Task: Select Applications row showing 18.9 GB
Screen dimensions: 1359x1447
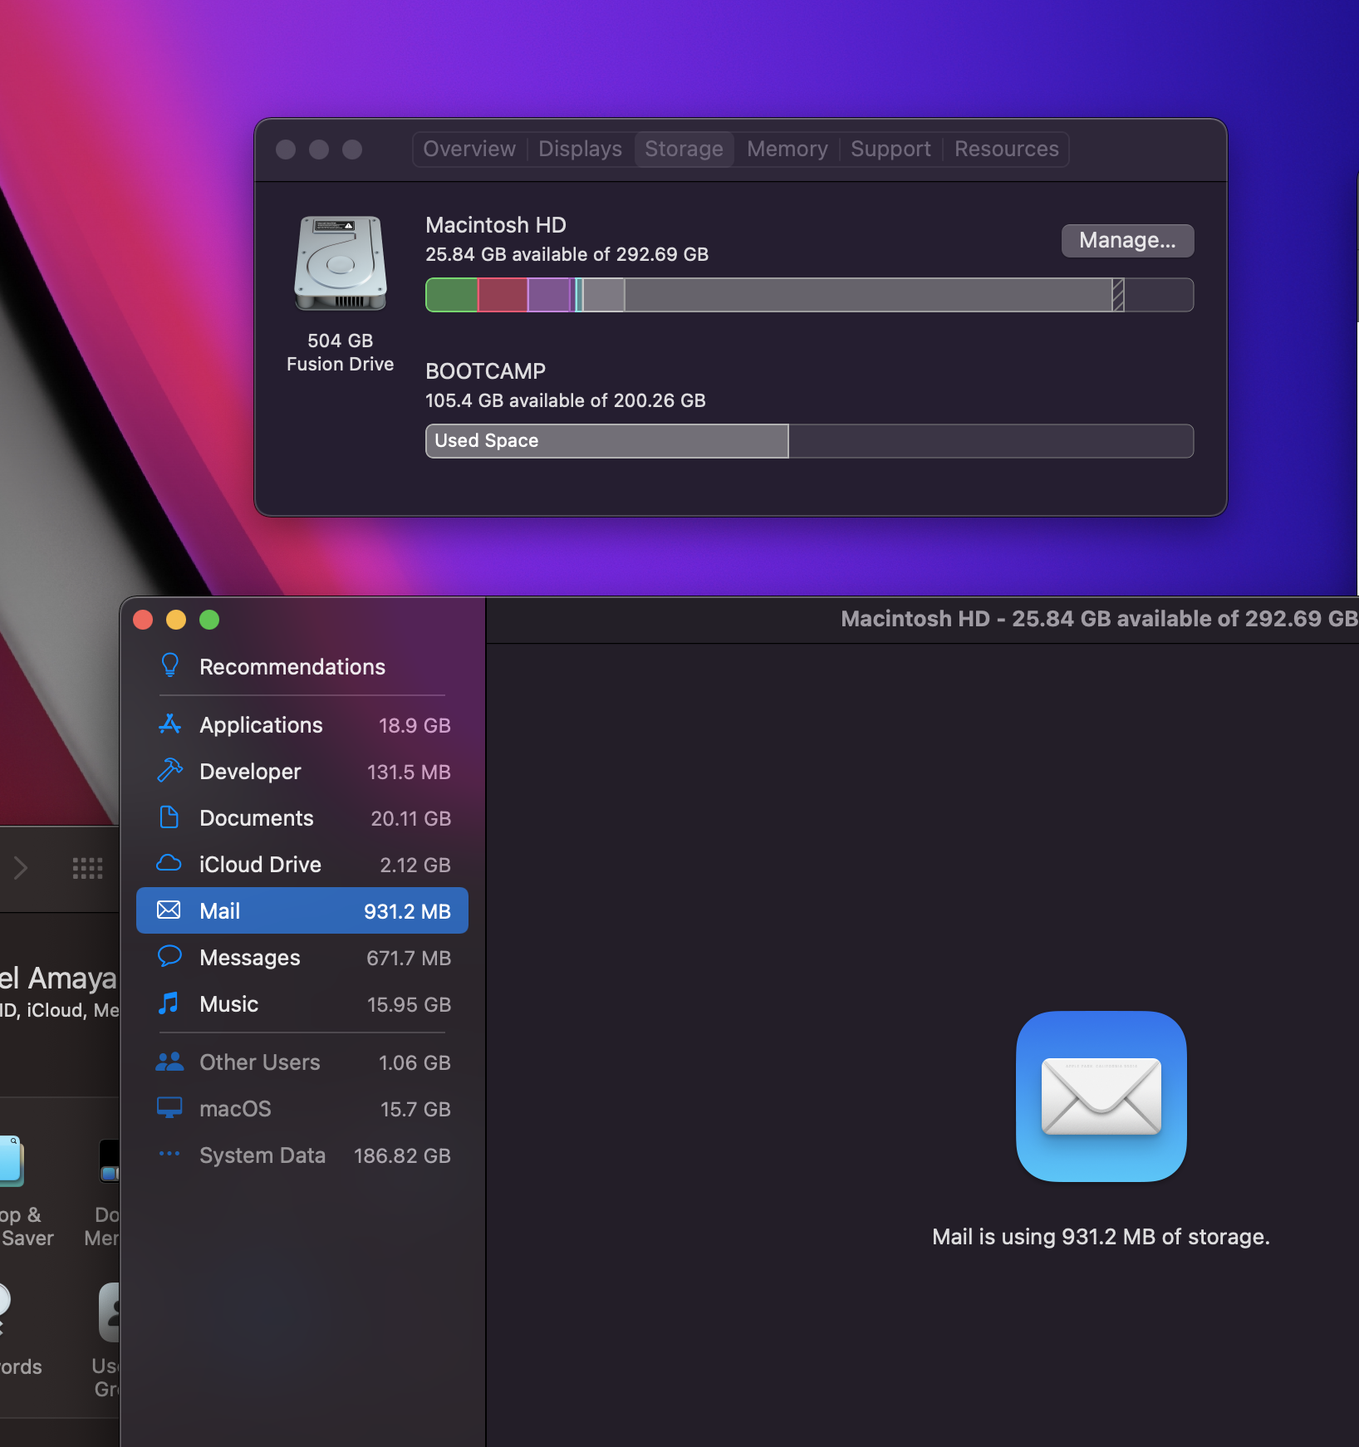Action: pos(302,725)
